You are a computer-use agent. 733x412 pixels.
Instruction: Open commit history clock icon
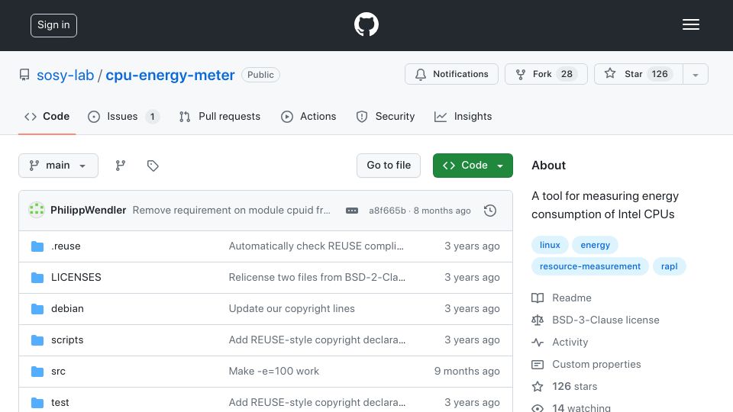(490, 211)
